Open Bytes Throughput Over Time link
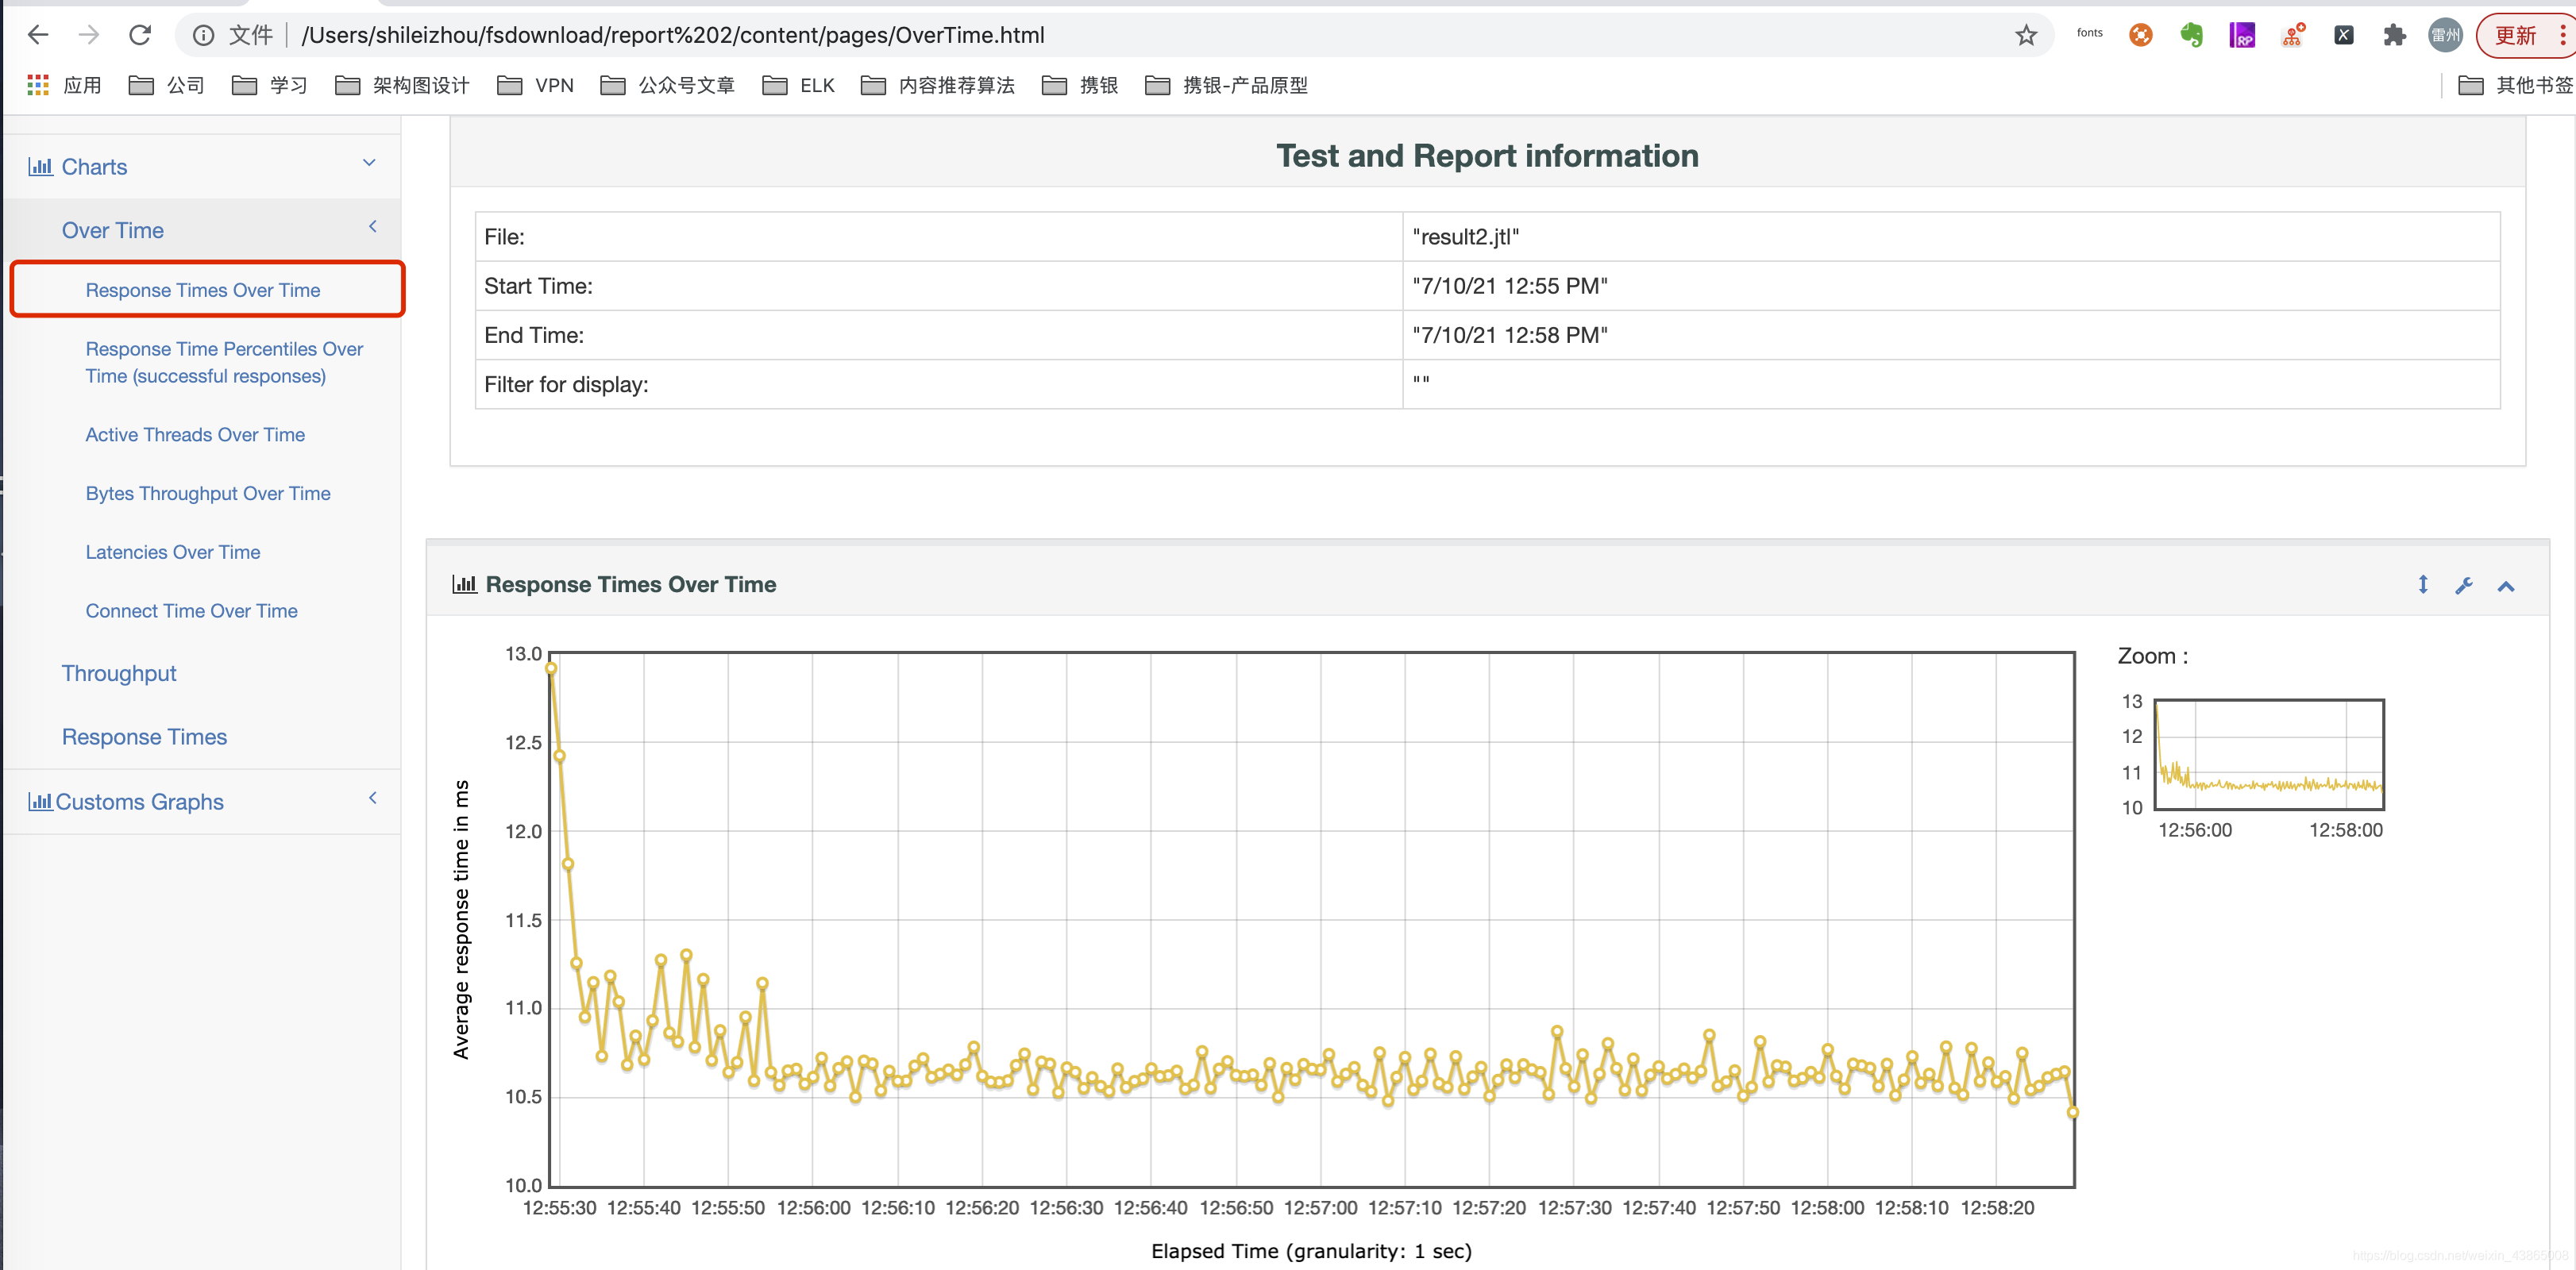Image resolution: width=2576 pixels, height=1270 pixels. (x=208, y=494)
